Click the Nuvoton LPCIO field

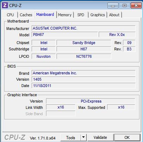44,56
